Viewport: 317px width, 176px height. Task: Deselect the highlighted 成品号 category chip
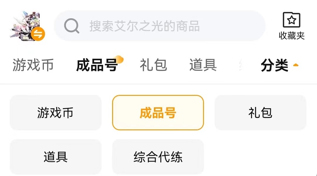point(158,113)
